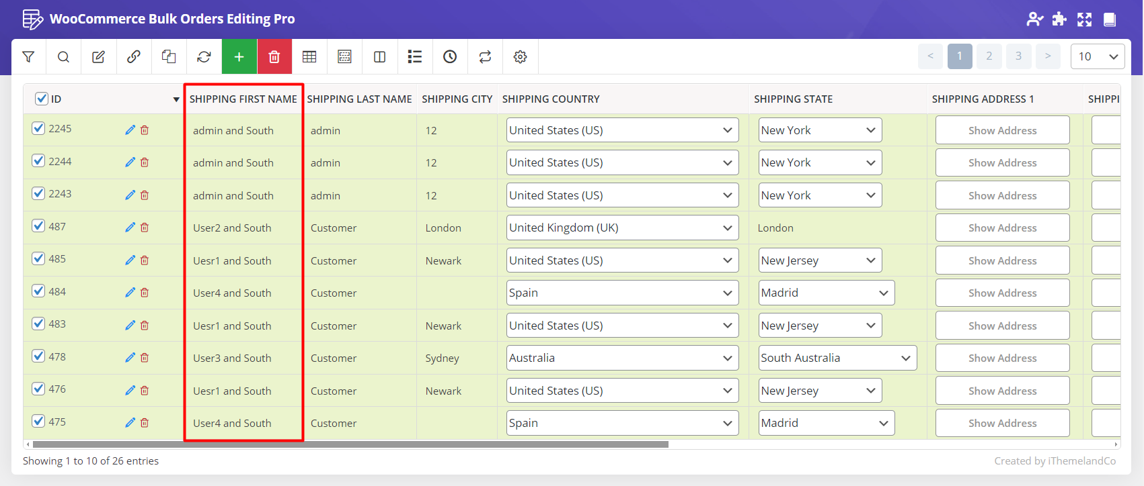This screenshot has height=486, width=1144.
Task: Open the settings gear in toolbar
Action: [520, 57]
